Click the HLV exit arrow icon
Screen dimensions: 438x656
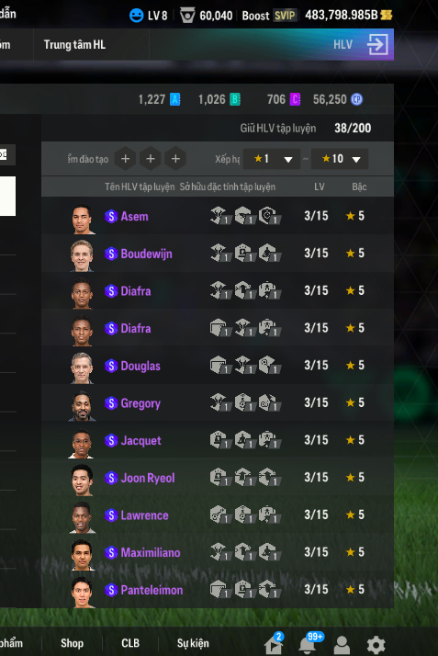coord(377,44)
